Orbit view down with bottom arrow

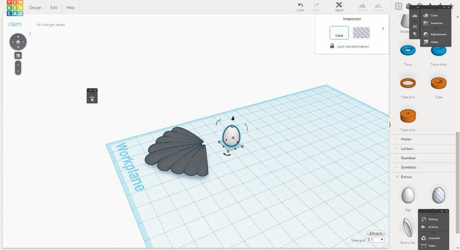point(18,47)
